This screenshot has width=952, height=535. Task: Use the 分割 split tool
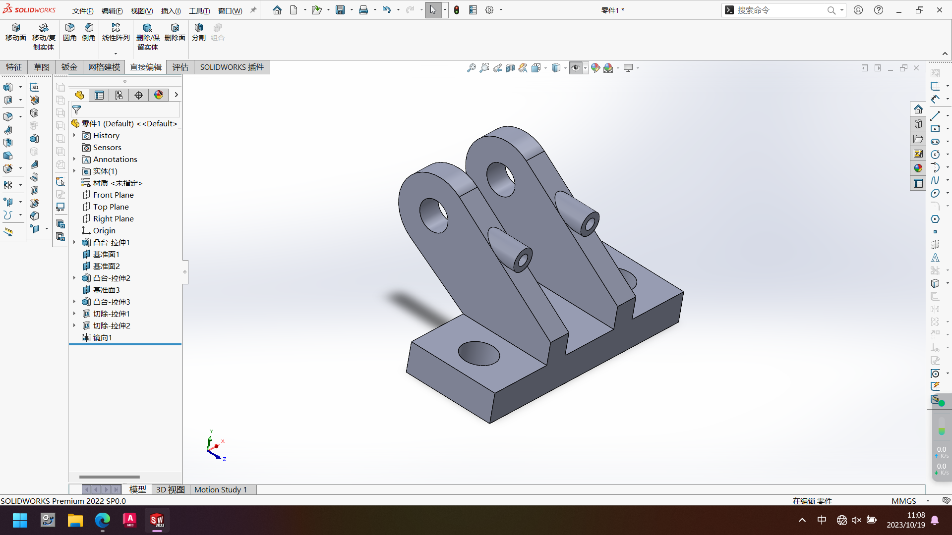(x=199, y=32)
